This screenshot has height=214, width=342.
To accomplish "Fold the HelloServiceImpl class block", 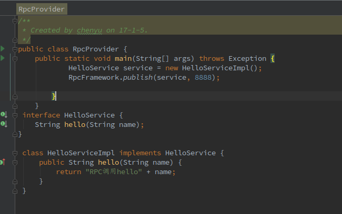I will pyautogui.click(x=16, y=153).
